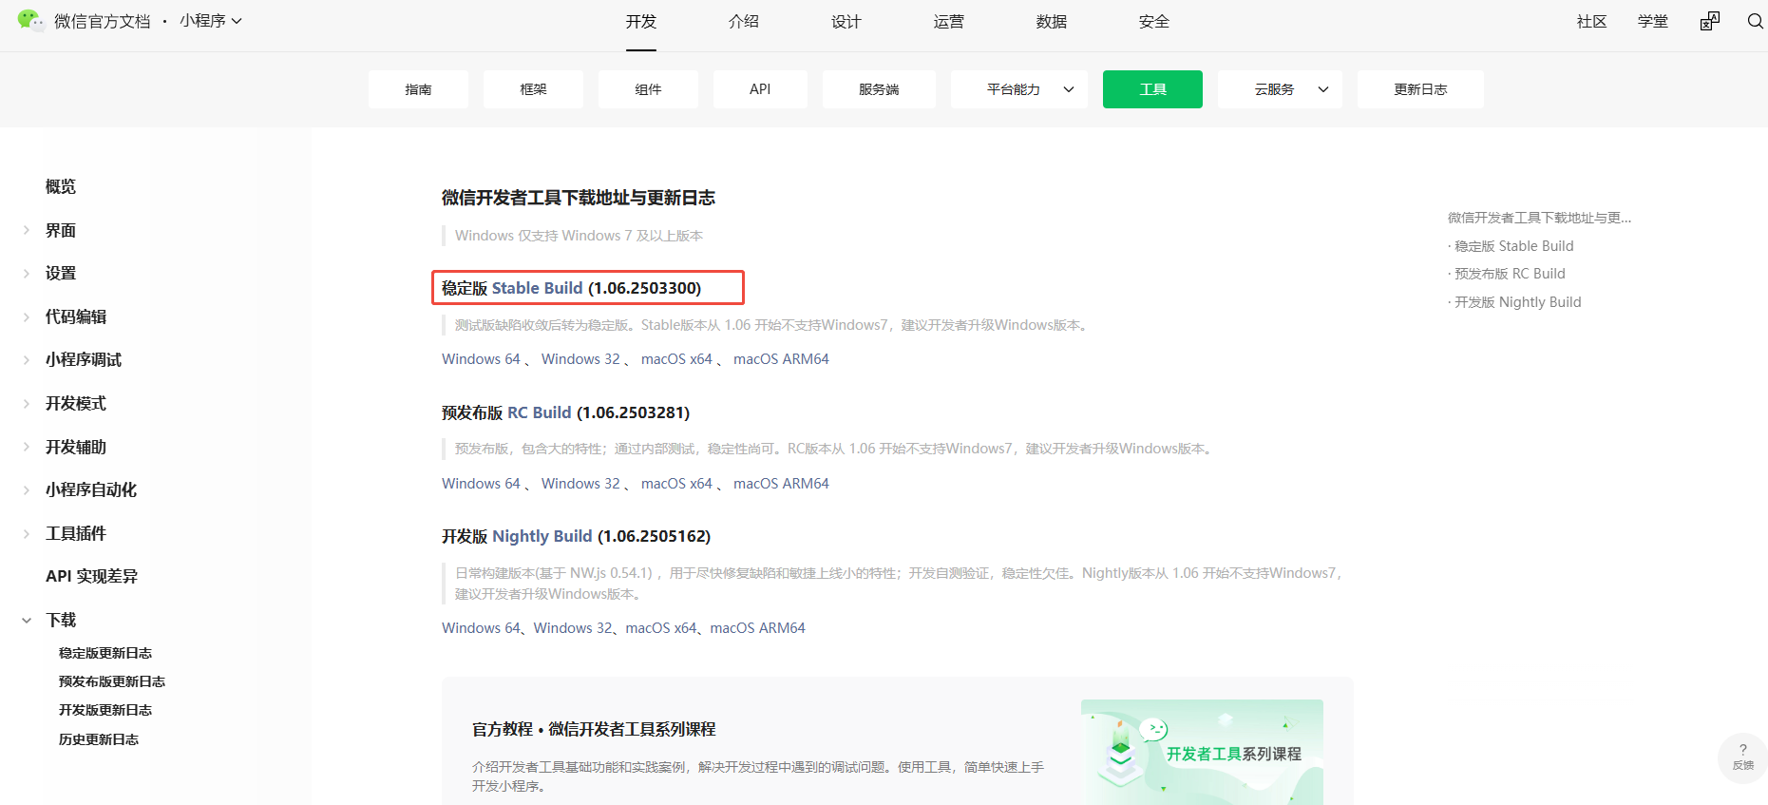
Task: Download Nightly Build macOS ARM64
Action: click(x=757, y=628)
